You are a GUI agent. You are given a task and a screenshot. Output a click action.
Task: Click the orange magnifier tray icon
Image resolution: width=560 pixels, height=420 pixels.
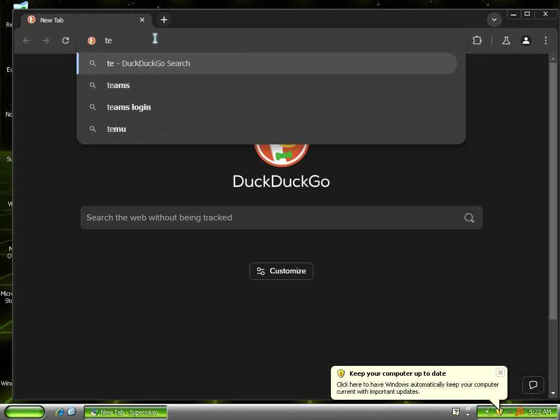pyautogui.click(x=520, y=412)
